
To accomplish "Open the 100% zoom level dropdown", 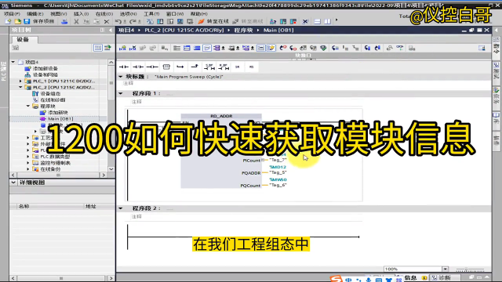I will [x=445, y=269].
